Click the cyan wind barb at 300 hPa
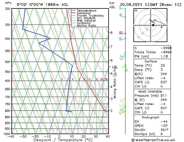184x142 pixels. 123,8
